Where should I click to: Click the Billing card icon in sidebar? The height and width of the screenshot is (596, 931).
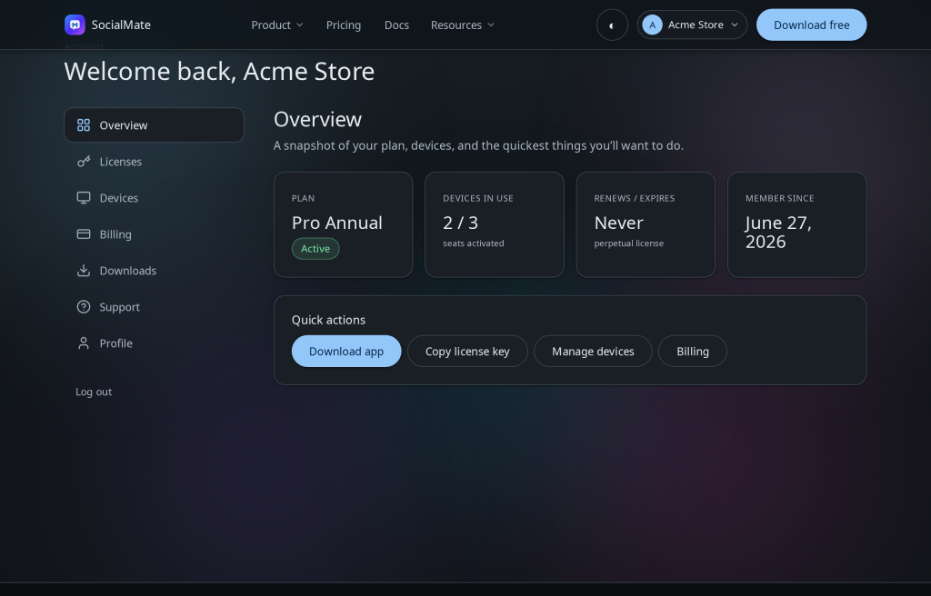tap(84, 233)
